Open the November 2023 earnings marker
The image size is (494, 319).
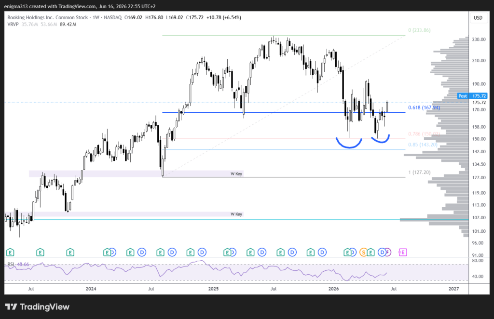[x=70, y=252]
